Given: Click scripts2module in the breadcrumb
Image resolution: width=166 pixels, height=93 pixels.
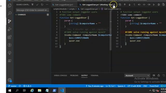Looking at the screenshot, I should [x=60, y=9].
